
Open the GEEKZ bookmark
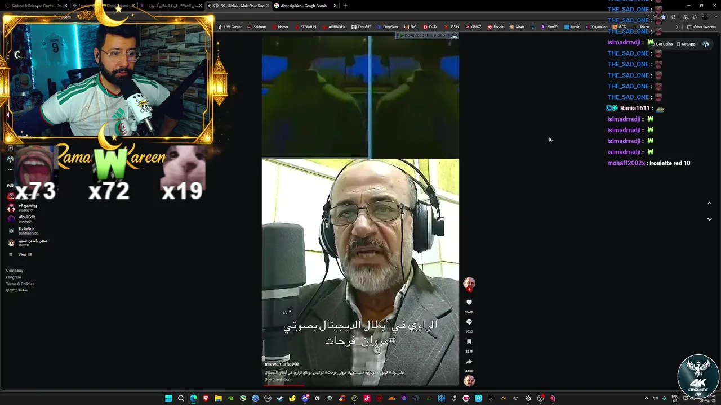coord(473,27)
